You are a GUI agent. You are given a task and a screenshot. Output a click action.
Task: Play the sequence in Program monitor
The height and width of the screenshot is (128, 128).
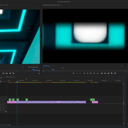point(91,73)
